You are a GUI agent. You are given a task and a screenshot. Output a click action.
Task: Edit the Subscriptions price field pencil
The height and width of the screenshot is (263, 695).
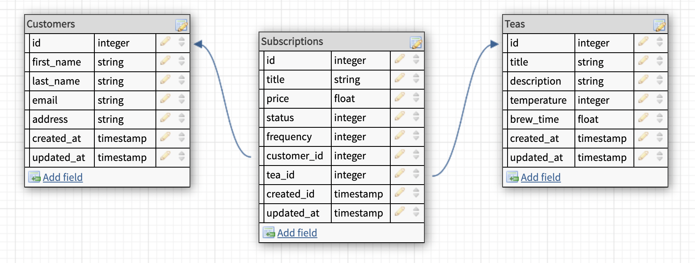click(400, 97)
